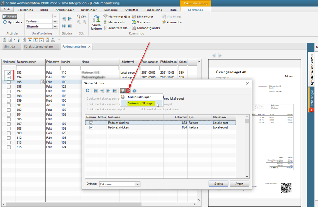Open Stigande sort order dropdown

pyautogui.click(x=55, y=26)
